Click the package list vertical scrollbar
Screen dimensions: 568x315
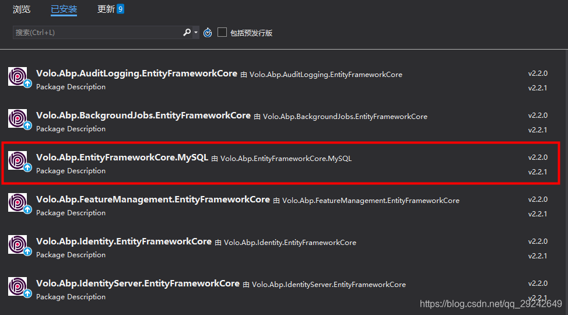click(x=566, y=181)
